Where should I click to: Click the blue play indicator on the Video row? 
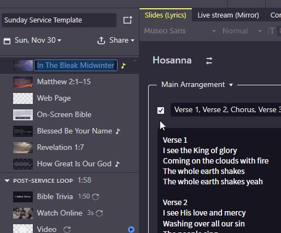pyautogui.click(x=131, y=229)
